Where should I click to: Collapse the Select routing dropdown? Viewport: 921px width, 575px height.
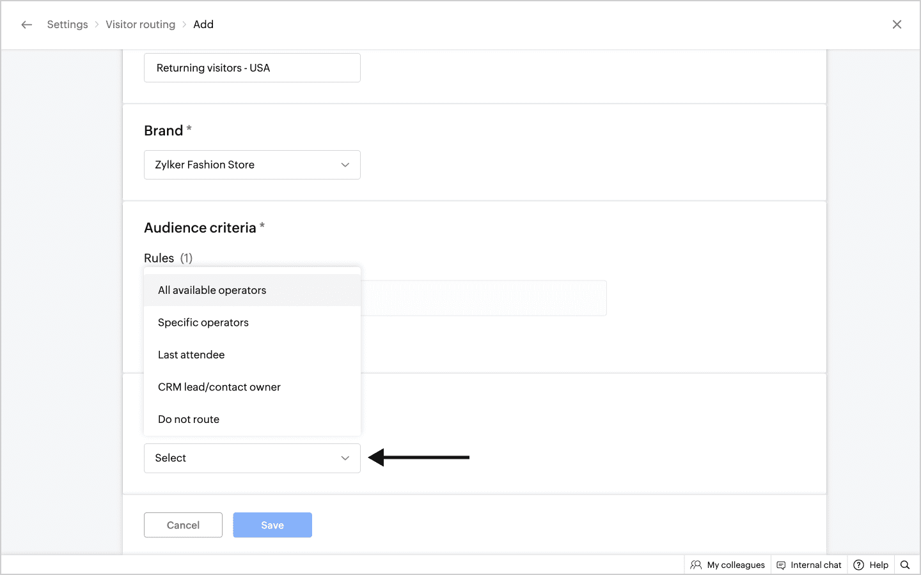pos(252,458)
